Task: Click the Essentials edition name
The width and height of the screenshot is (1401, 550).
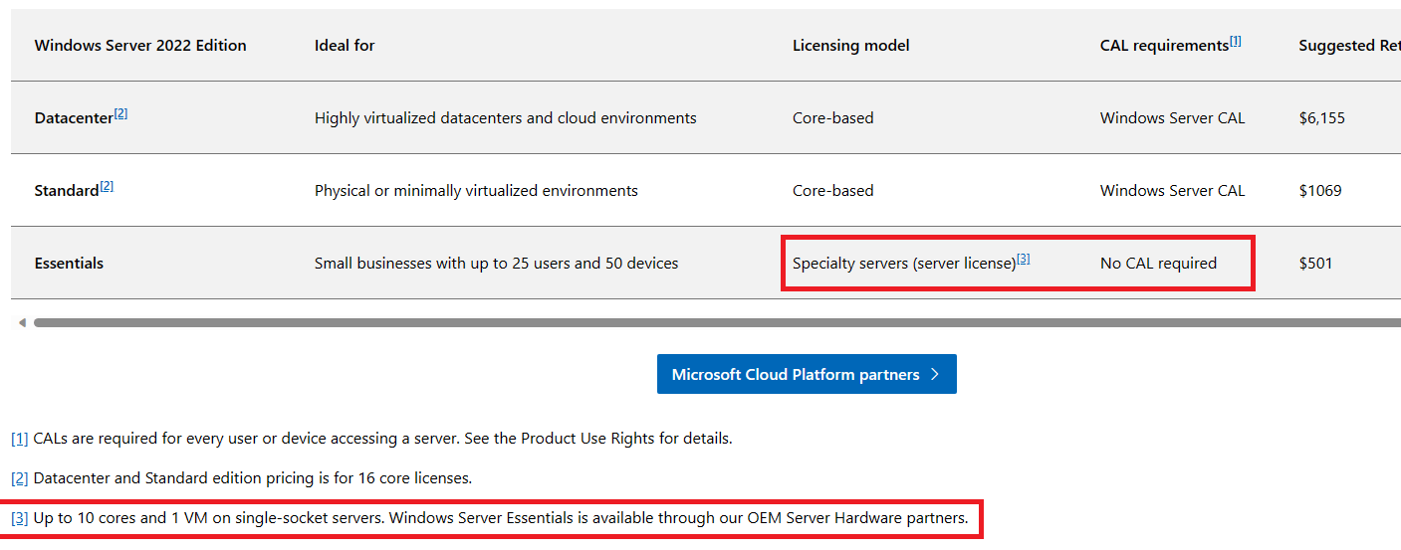Action: [x=69, y=264]
